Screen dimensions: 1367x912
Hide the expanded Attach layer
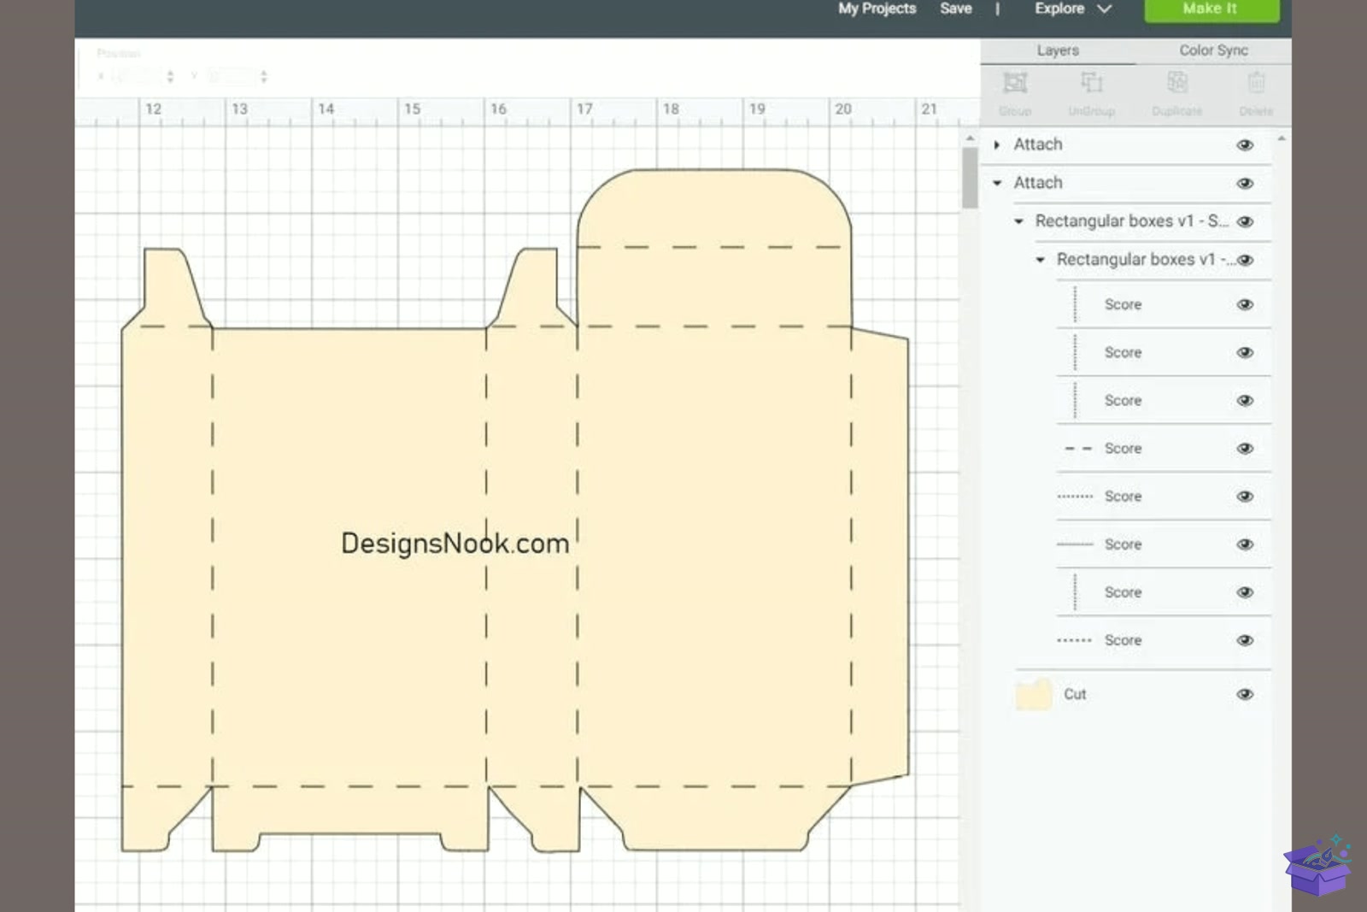[1245, 184]
